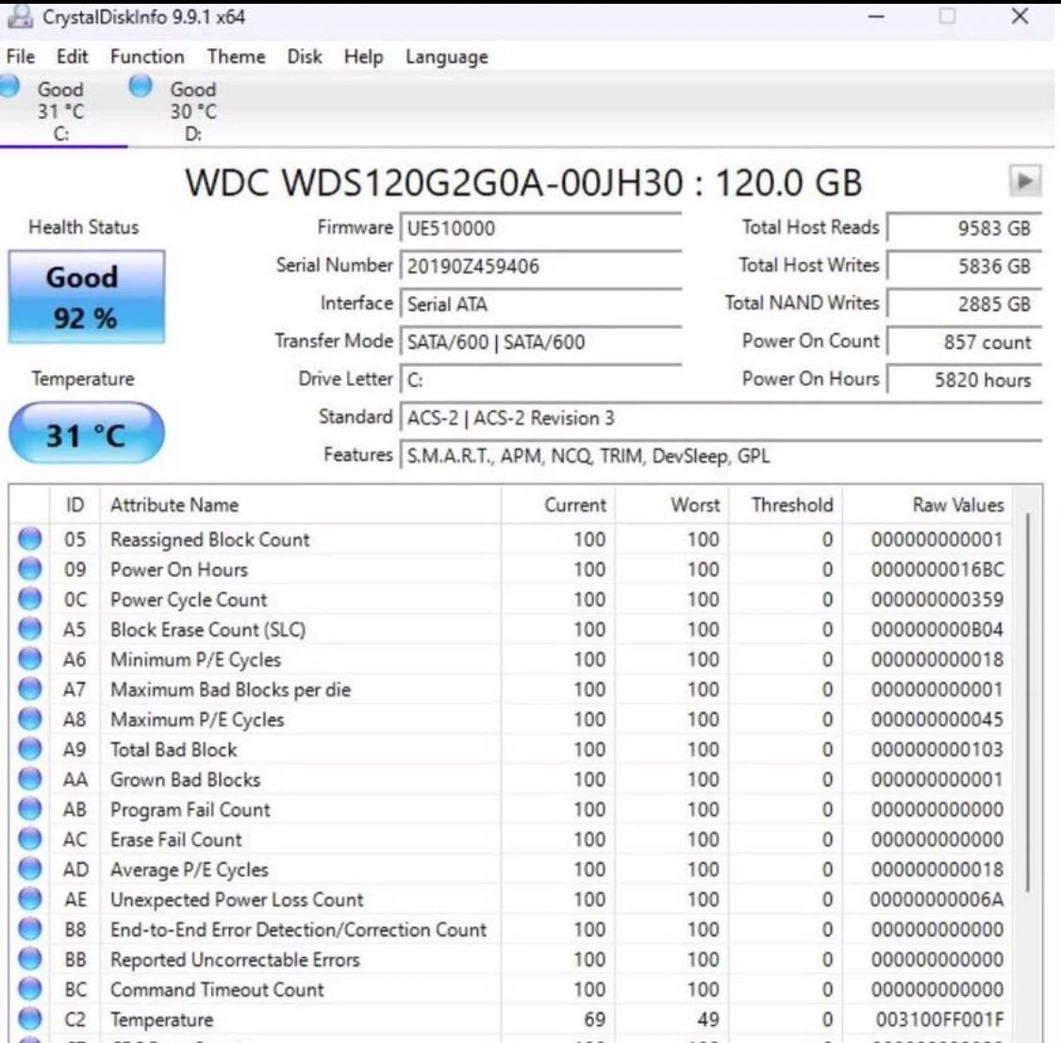Click the Attribute Name column header
Image resolution: width=1061 pixels, height=1043 pixels.
(x=301, y=505)
